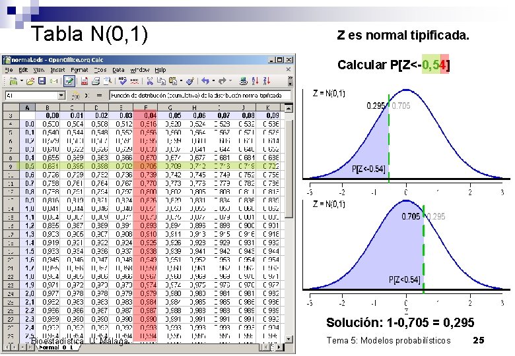Select the Format Paintbrush icon

click(190, 81)
